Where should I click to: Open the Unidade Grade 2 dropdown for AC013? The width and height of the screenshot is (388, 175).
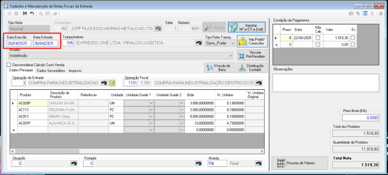[x=181, y=116]
